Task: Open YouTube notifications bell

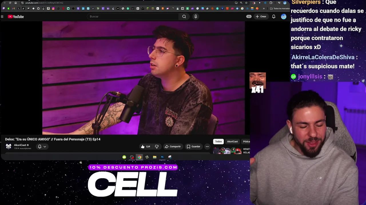Action: [x=274, y=17]
